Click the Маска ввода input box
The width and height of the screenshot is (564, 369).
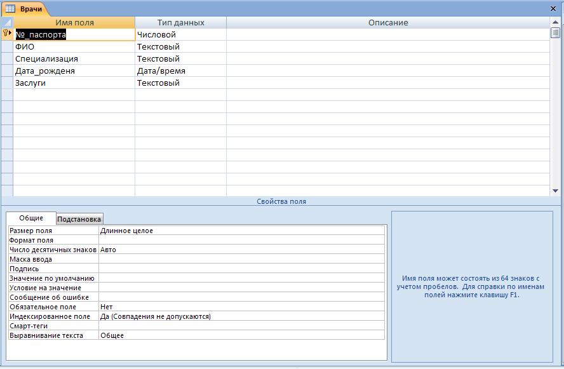point(242,259)
